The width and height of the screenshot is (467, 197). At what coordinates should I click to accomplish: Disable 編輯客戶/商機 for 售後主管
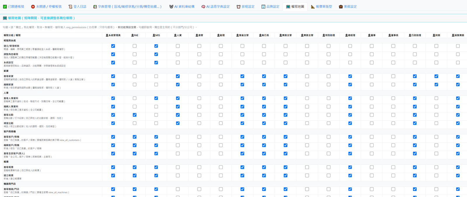pos(242,145)
